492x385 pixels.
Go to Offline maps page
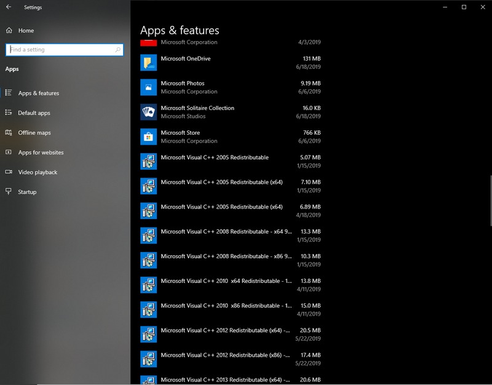coord(34,133)
